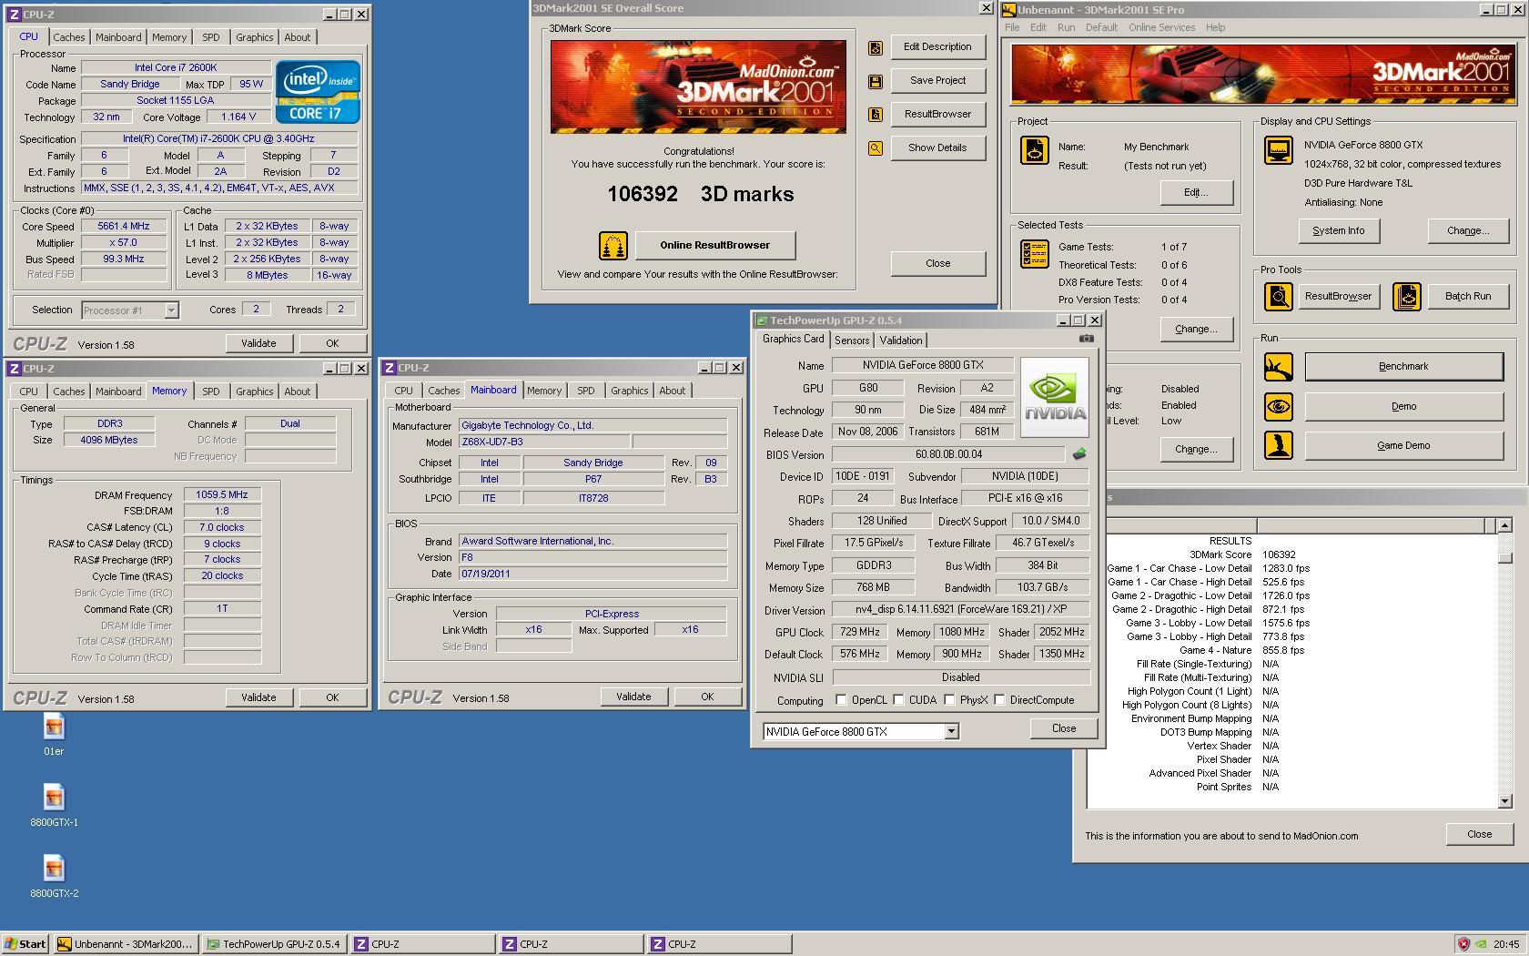This screenshot has height=956, width=1529.
Task: Open Caches tab in top-left CPU-Z
Action: point(68,37)
